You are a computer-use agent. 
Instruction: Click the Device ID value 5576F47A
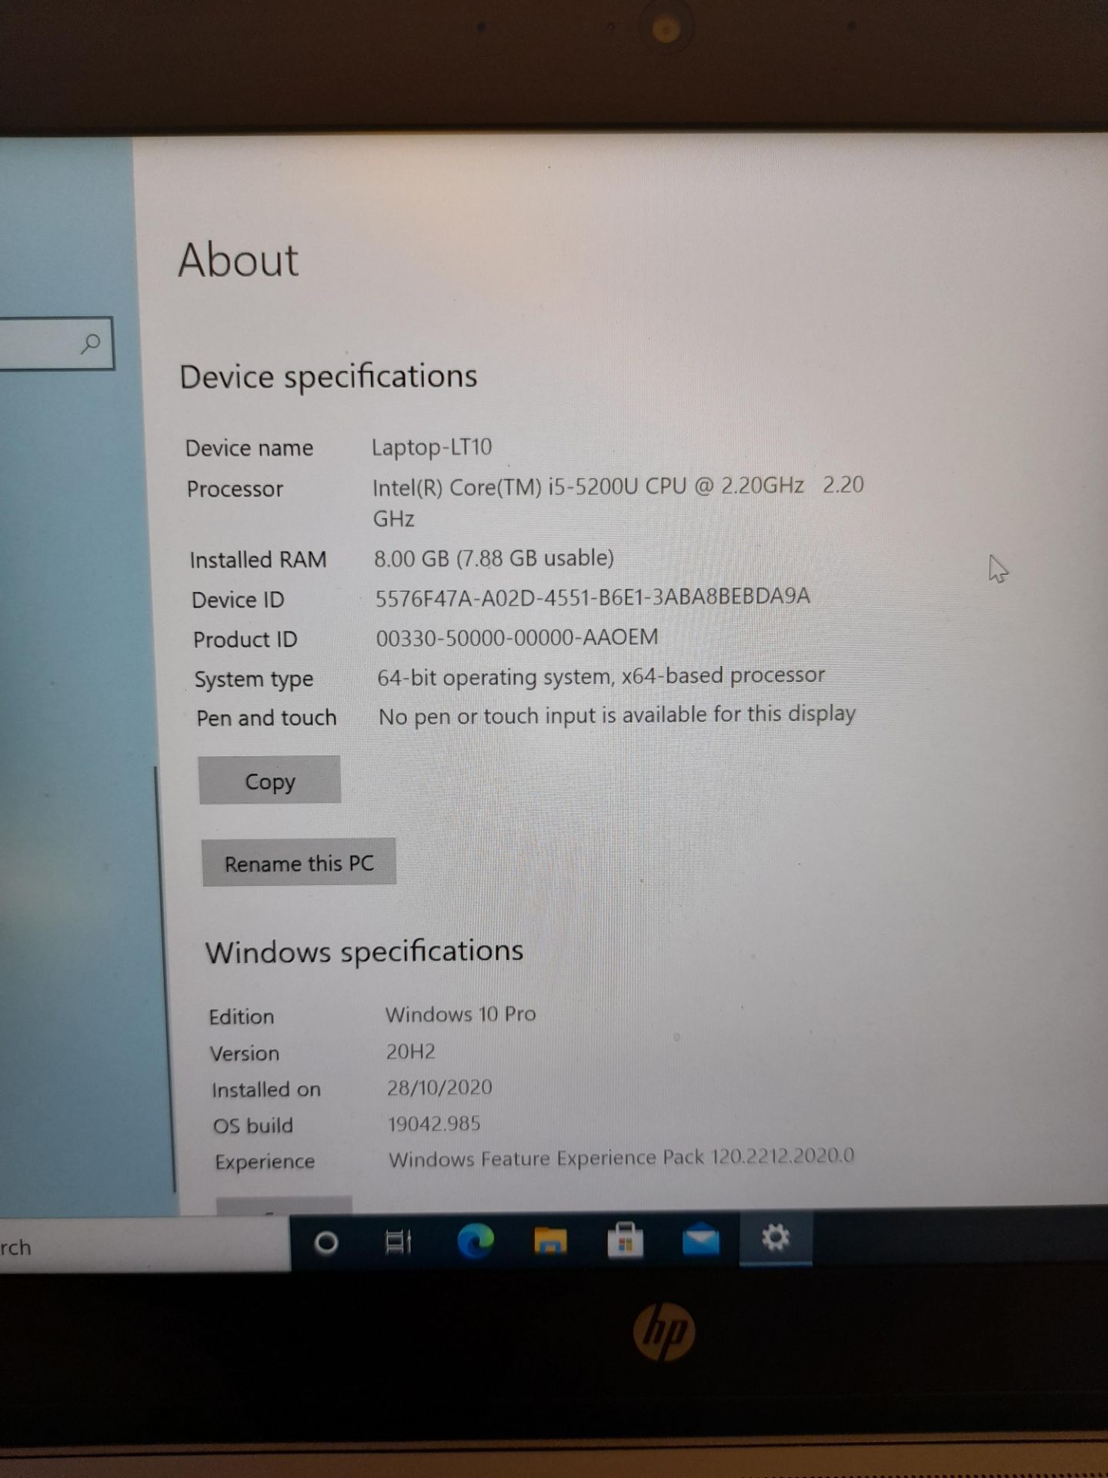click(592, 597)
